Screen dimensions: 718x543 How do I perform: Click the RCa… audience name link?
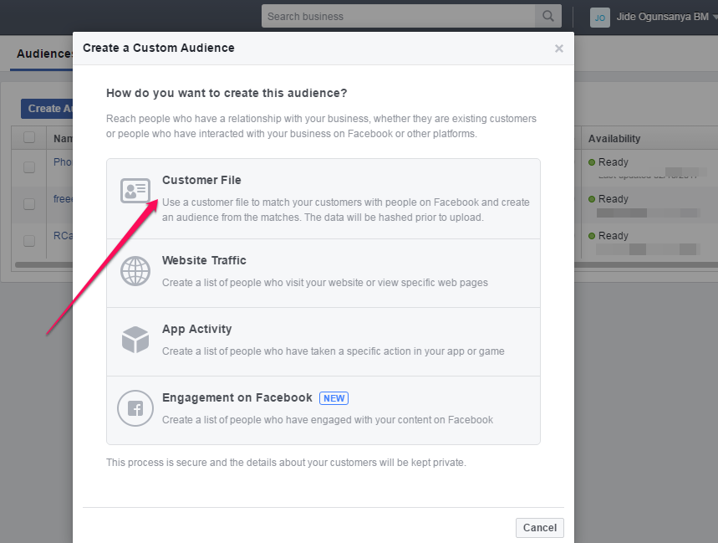click(x=63, y=236)
